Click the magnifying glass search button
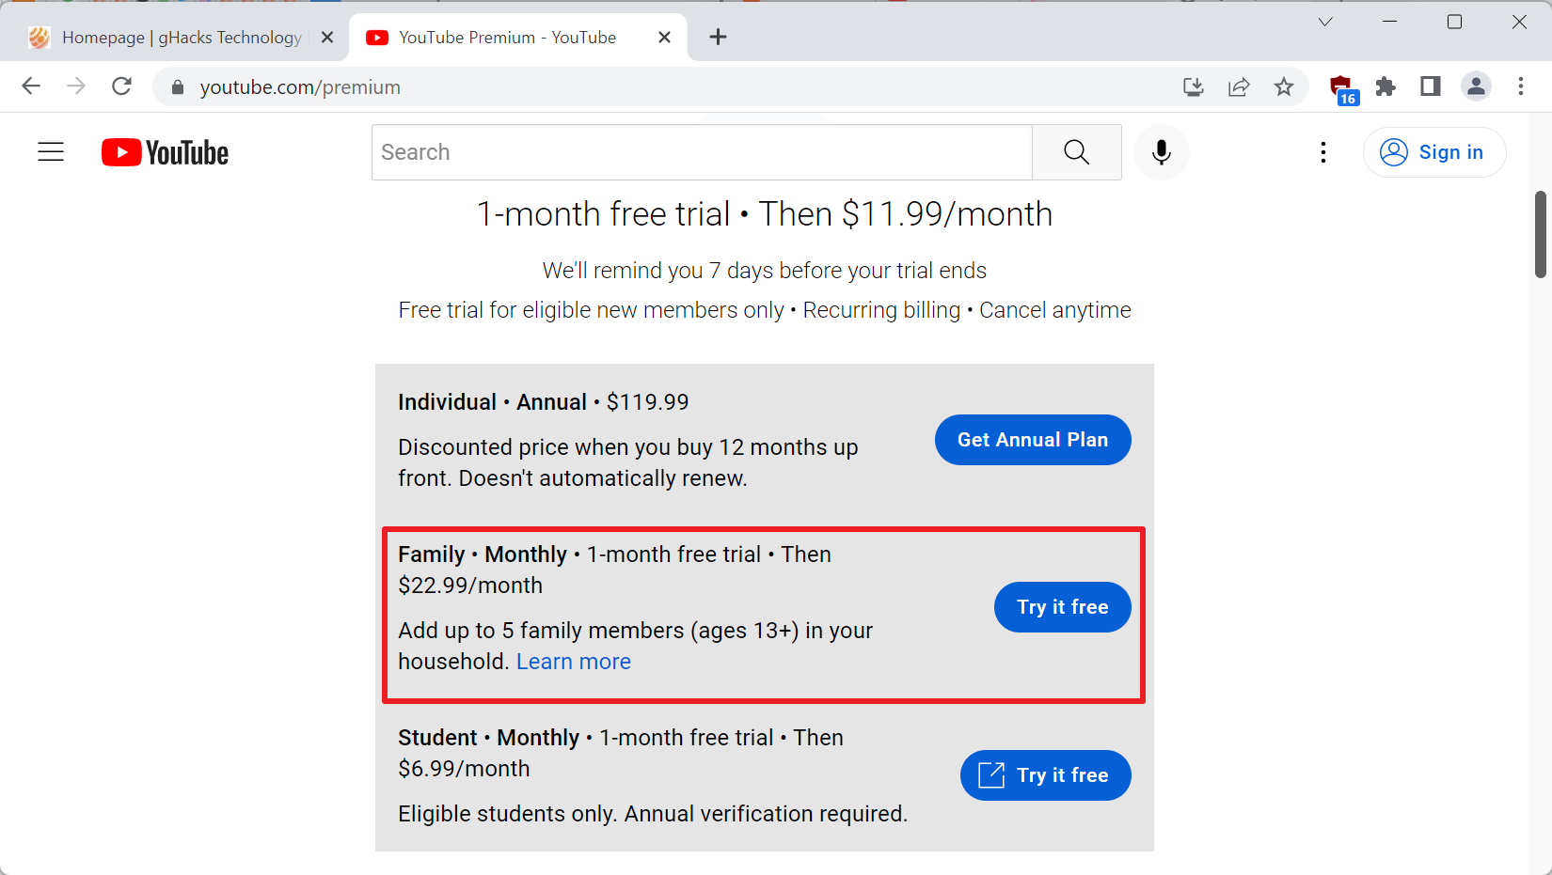Screen dimensions: 1552x875 pyautogui.click(x=1077, y=152)
